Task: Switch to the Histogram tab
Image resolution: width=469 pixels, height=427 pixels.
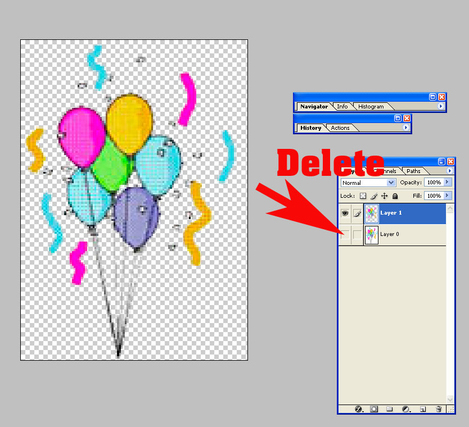Action: pos(371,106)
